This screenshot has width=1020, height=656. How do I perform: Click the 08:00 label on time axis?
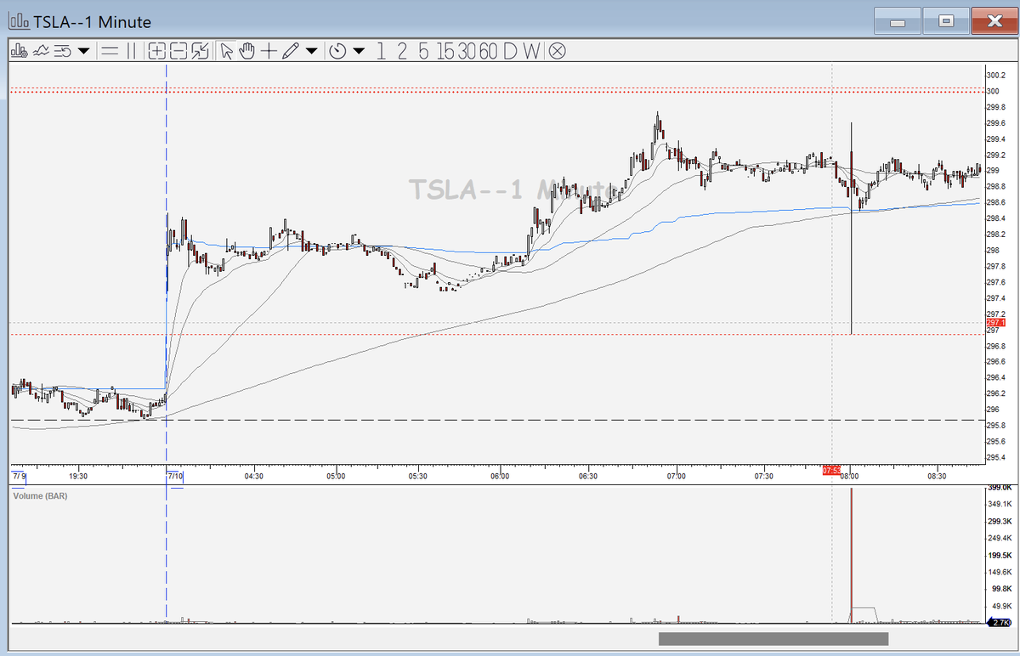(849, 477)
